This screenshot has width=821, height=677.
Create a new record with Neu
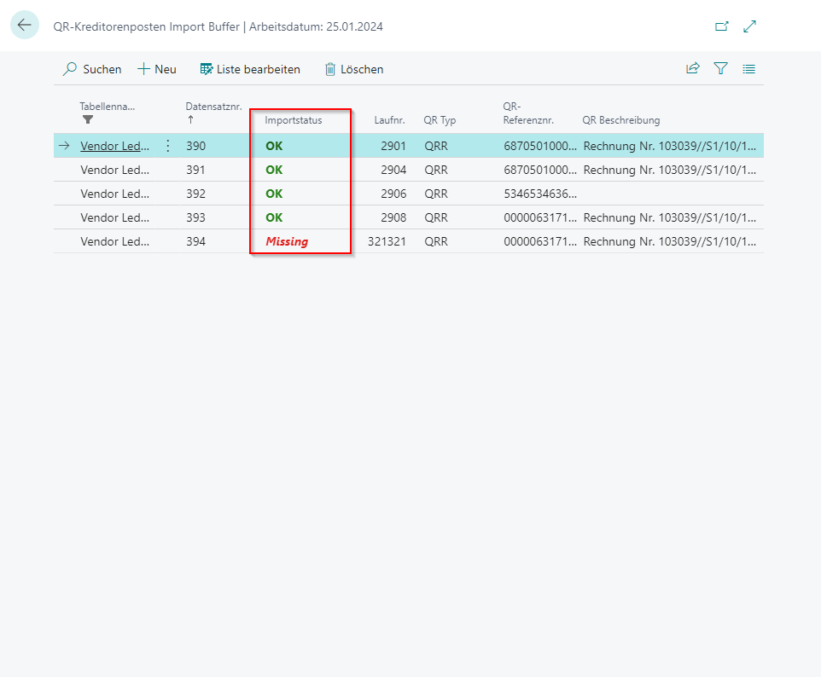pyautogui.click(x=157, y=69)
